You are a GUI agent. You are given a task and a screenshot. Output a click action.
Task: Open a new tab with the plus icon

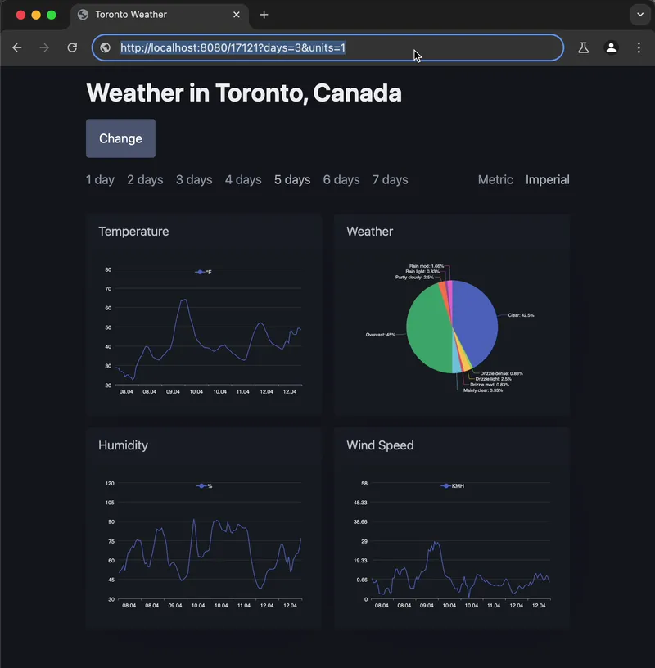tap(264, 14)
